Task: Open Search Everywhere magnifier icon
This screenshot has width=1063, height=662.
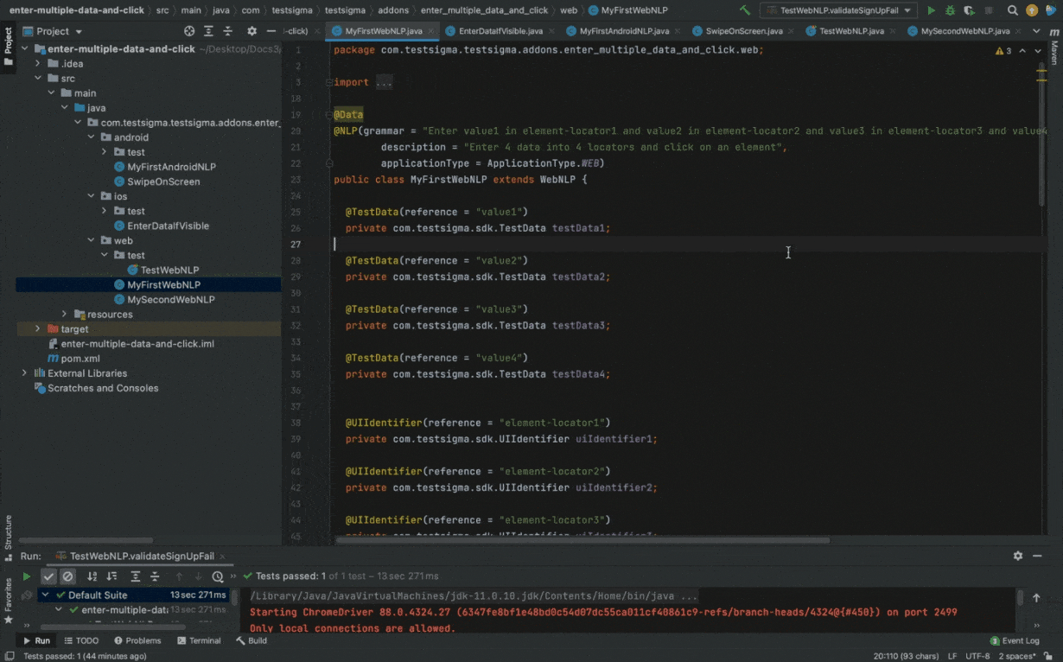Action: tap(1013, 10)
